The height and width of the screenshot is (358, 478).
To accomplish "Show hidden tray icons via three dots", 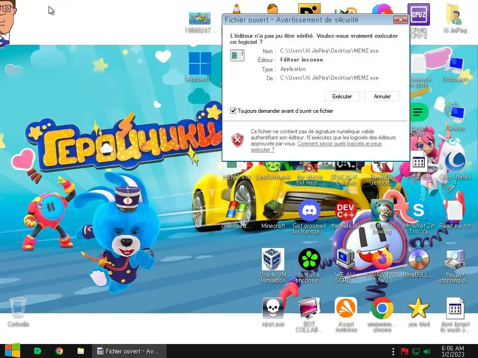I will [x=393, y=351].
